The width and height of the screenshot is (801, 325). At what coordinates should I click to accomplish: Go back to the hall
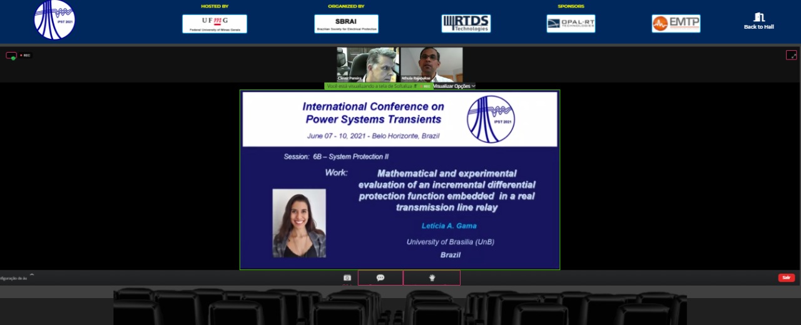[758, 21]
